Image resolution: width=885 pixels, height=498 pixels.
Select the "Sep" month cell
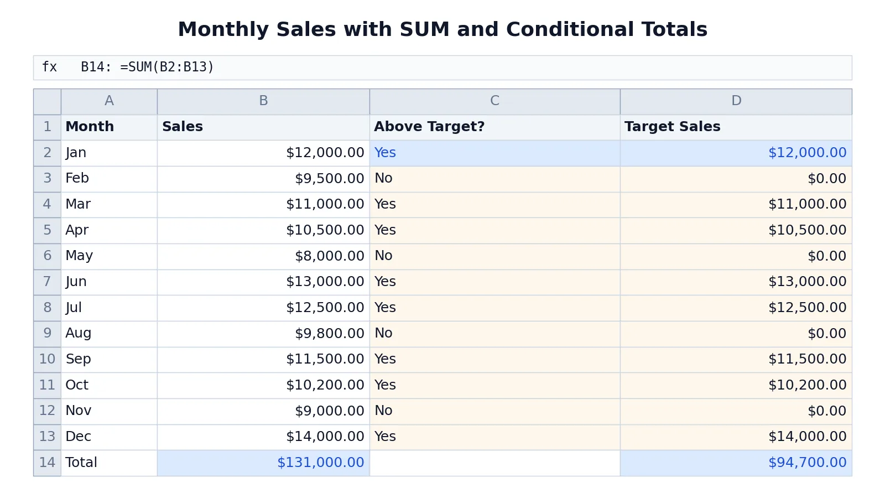tap(109, 360)
